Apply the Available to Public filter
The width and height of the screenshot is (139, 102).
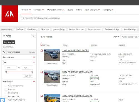click(x=112, y=29)
